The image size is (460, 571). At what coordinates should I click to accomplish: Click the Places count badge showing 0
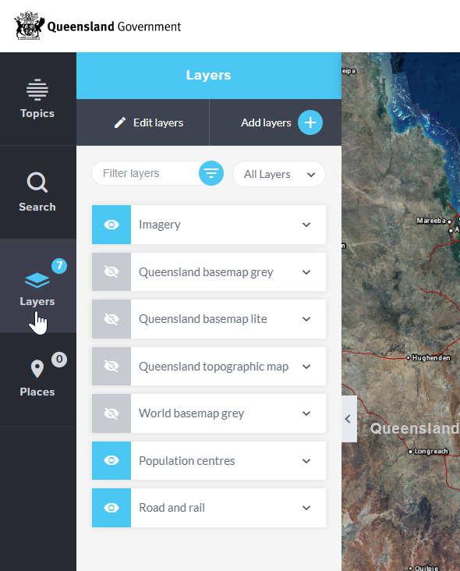(x=59, y=360)
